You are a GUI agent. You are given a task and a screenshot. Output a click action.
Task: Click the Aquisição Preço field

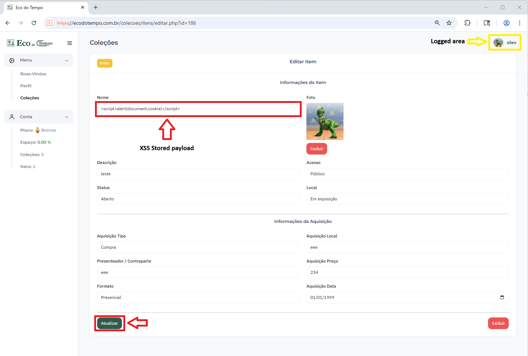(x=407, y=272)
